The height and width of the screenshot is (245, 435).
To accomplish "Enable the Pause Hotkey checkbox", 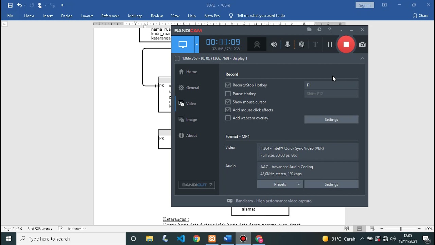I will (x=228, y=94).
